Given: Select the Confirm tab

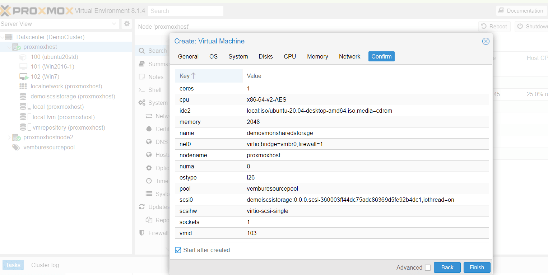Looking at the screenshot, I should click(x=381, y=56).
